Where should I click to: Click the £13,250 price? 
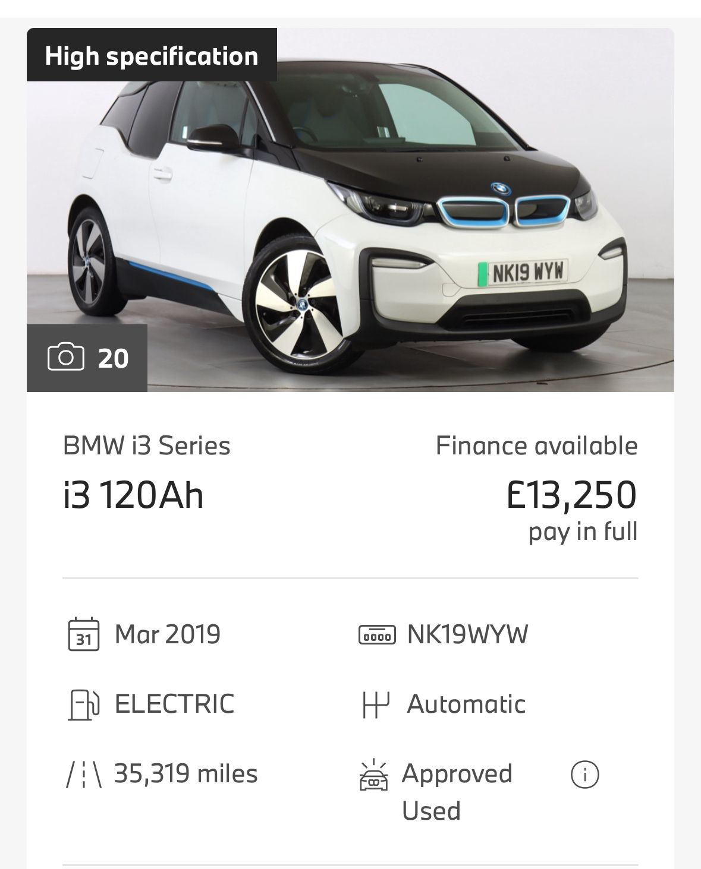pos(571,495)
